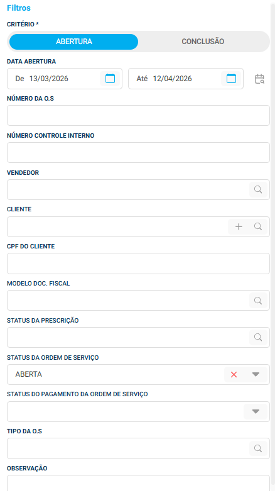Add a new Cliente with plus icon

point(239,226)
